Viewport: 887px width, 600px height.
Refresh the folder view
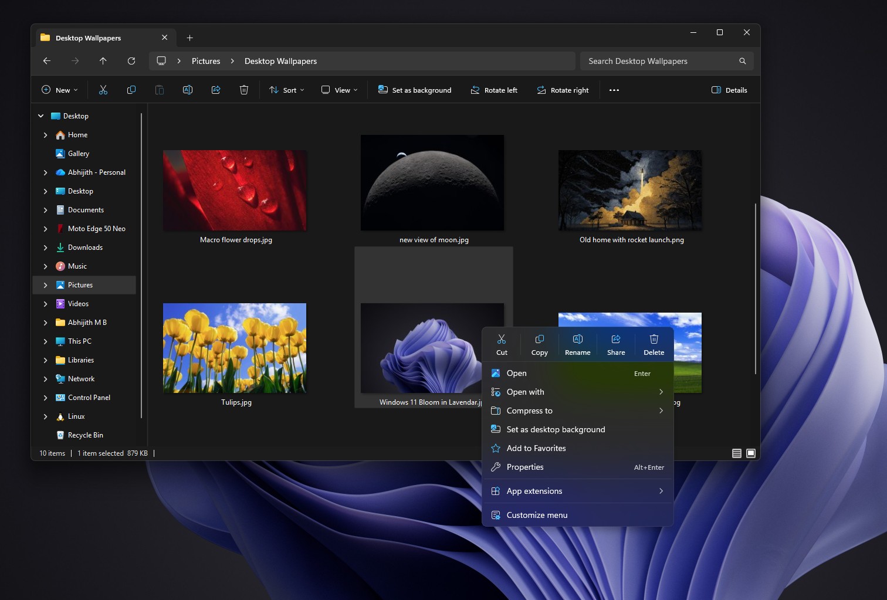pyautogui.click(x=131, y=61)
